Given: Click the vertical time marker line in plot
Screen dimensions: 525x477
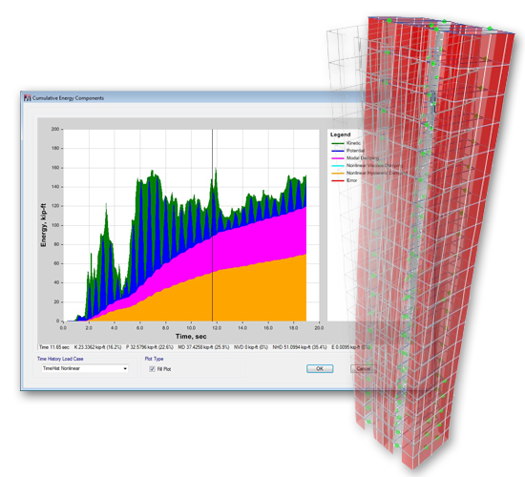Looking at the screenshot, I should [x=212, y=225].
